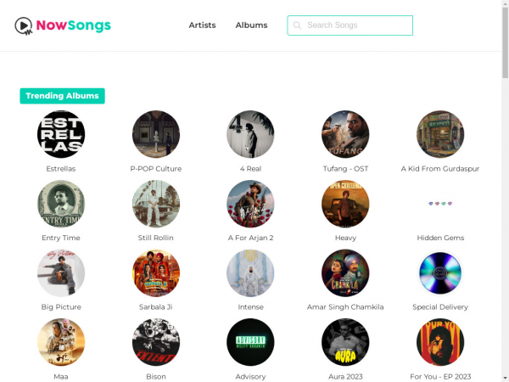
Task: Click the Advisory album cover
Action: (250, 342)
